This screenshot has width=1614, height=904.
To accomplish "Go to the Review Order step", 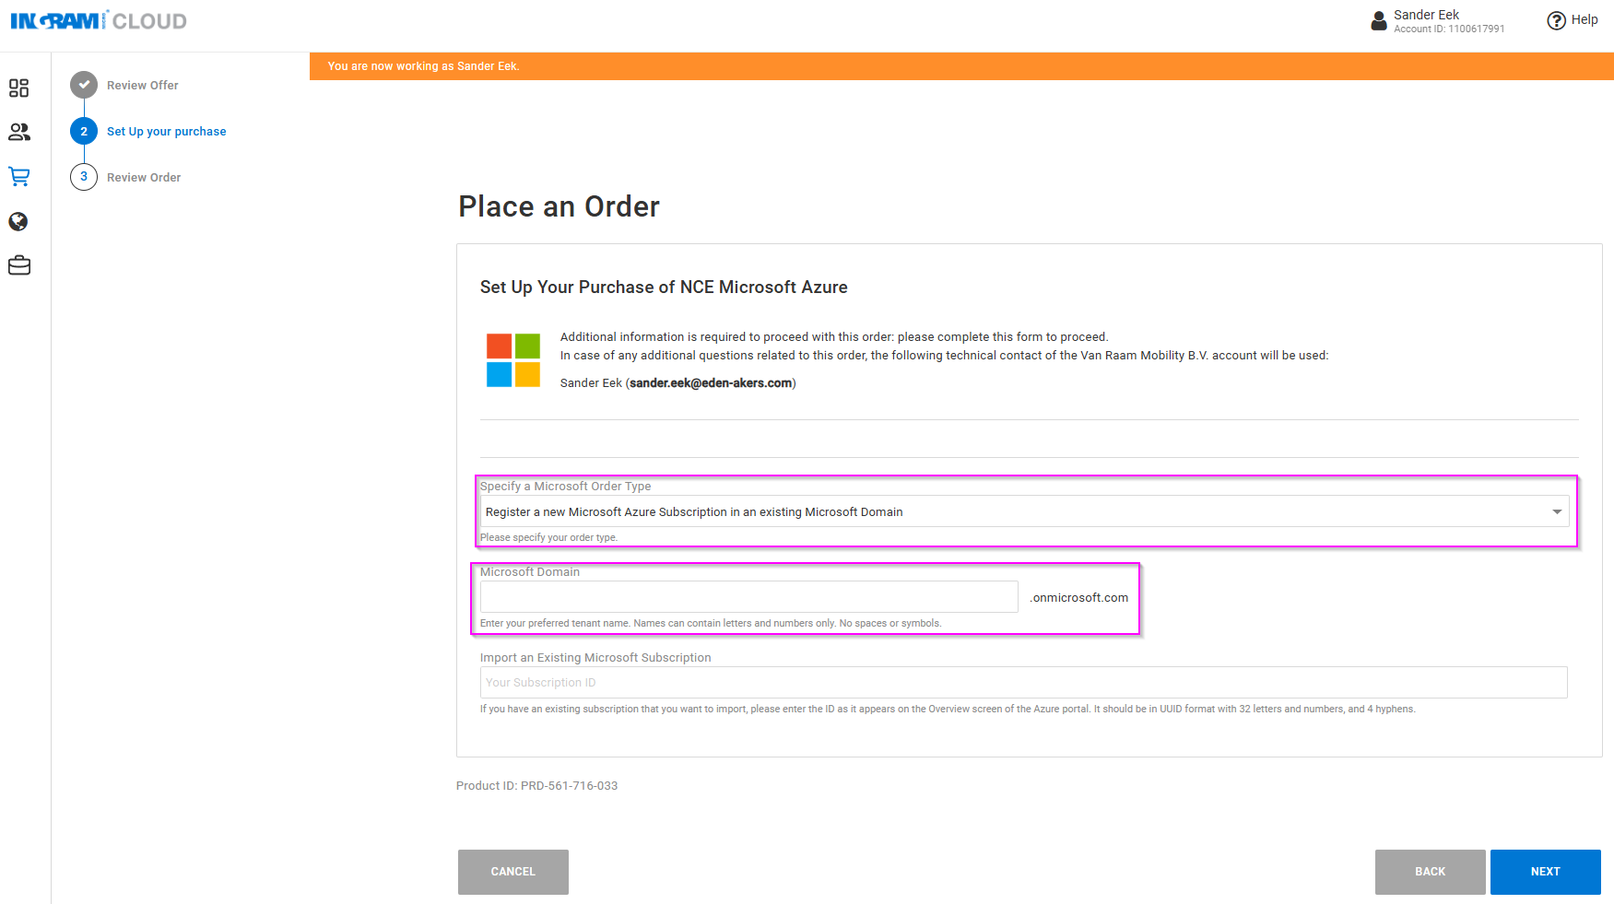I will click(x=144, y=177).
